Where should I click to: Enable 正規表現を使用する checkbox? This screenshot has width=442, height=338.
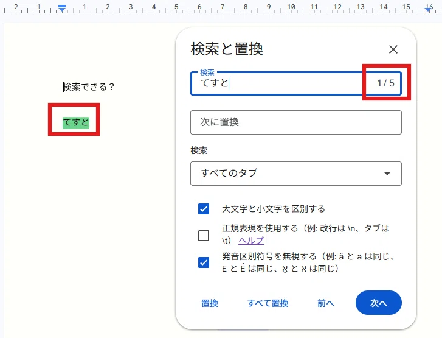pos(204,236)
